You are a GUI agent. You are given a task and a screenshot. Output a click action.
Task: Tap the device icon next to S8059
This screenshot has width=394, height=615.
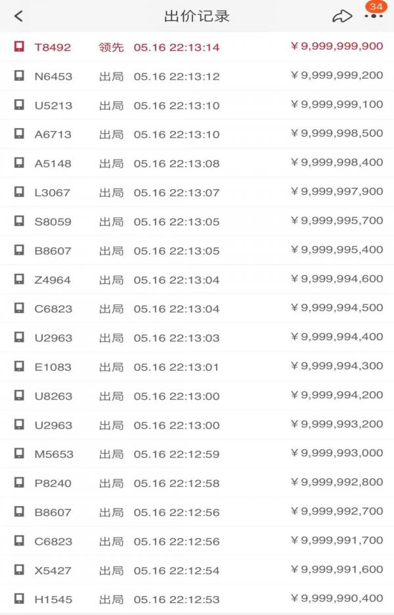click(x=19, y=221)
